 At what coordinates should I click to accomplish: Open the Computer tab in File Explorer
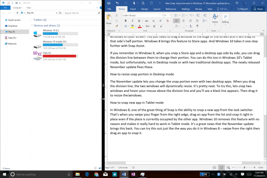tap(17, 8)
